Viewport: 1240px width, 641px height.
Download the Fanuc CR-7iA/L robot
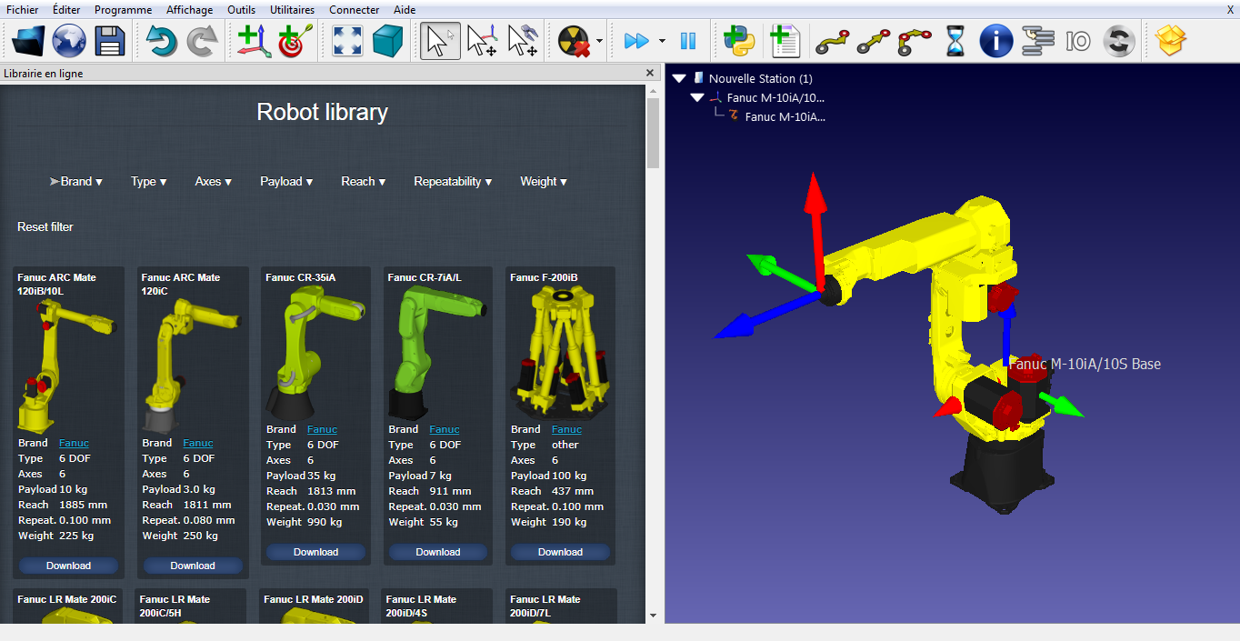(x=438, y=552)
